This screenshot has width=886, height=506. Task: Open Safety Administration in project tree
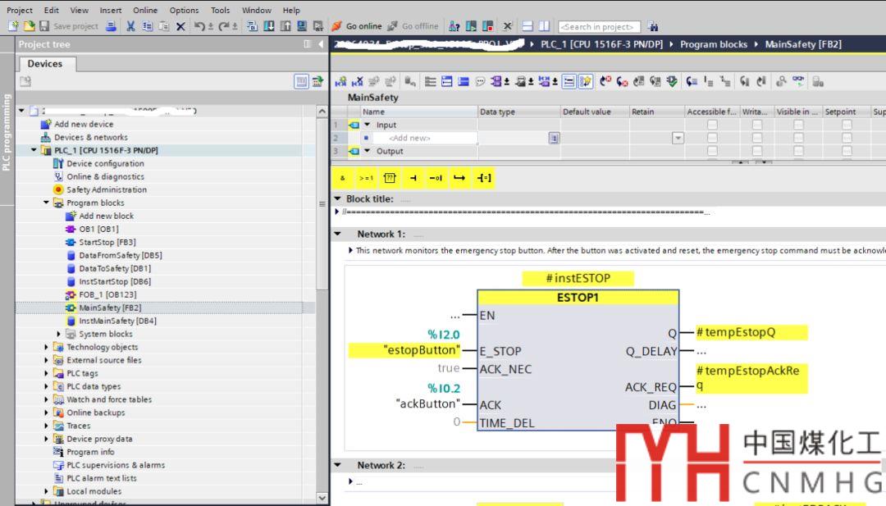106,189
